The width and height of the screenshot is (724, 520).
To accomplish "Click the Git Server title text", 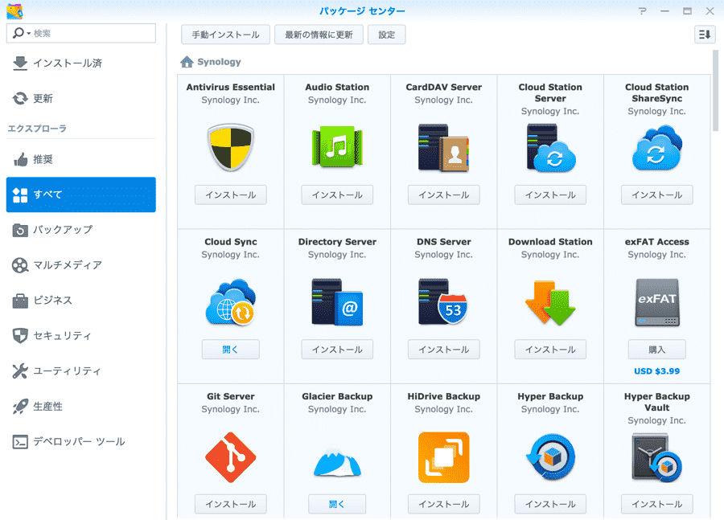I will (x=230, y=396).
